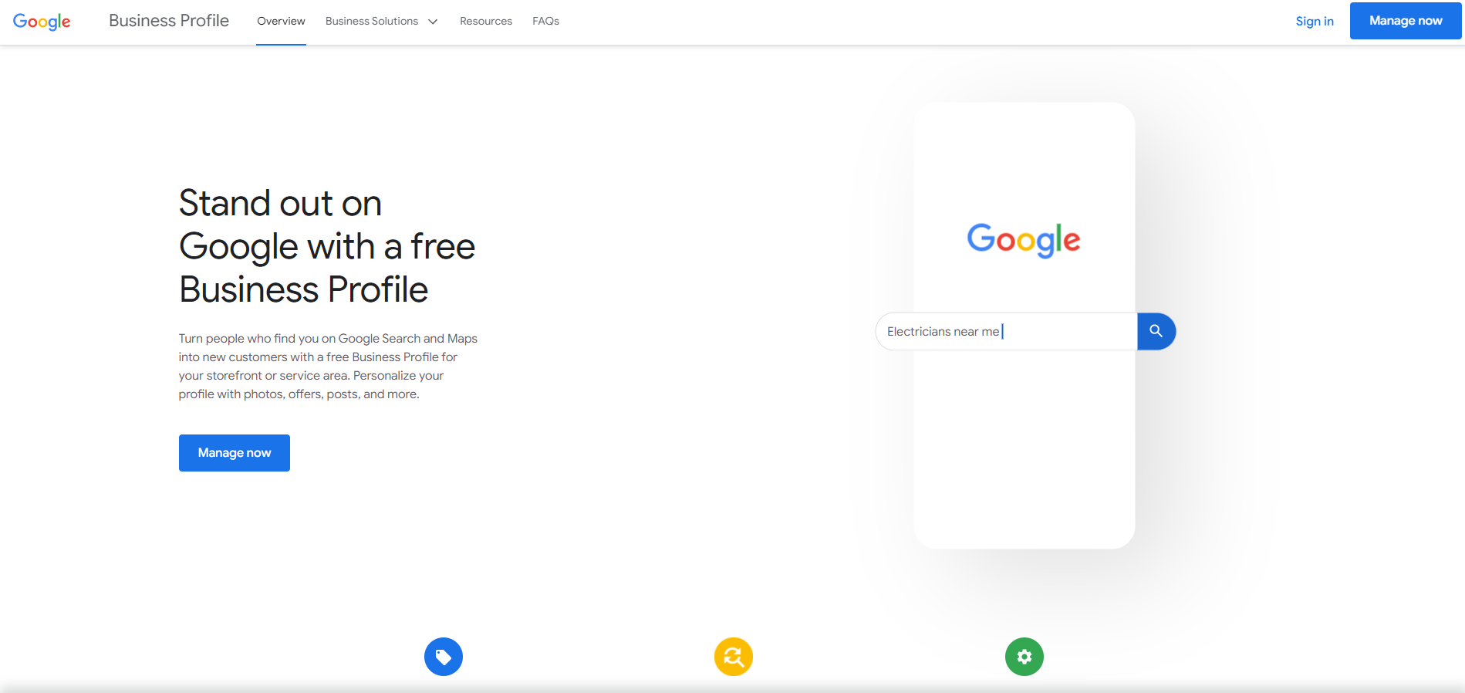Click the Google logo in header
The height and width of the screenshot is (693, 1465).
pos(42,22)
